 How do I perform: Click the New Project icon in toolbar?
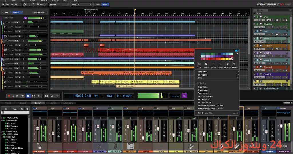pyautogui.click(x=3, y=5)
